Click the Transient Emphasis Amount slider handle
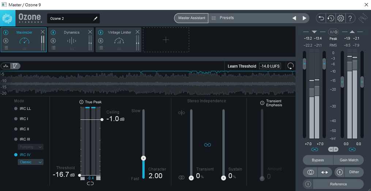371x191 pixels. pos(262,179)
